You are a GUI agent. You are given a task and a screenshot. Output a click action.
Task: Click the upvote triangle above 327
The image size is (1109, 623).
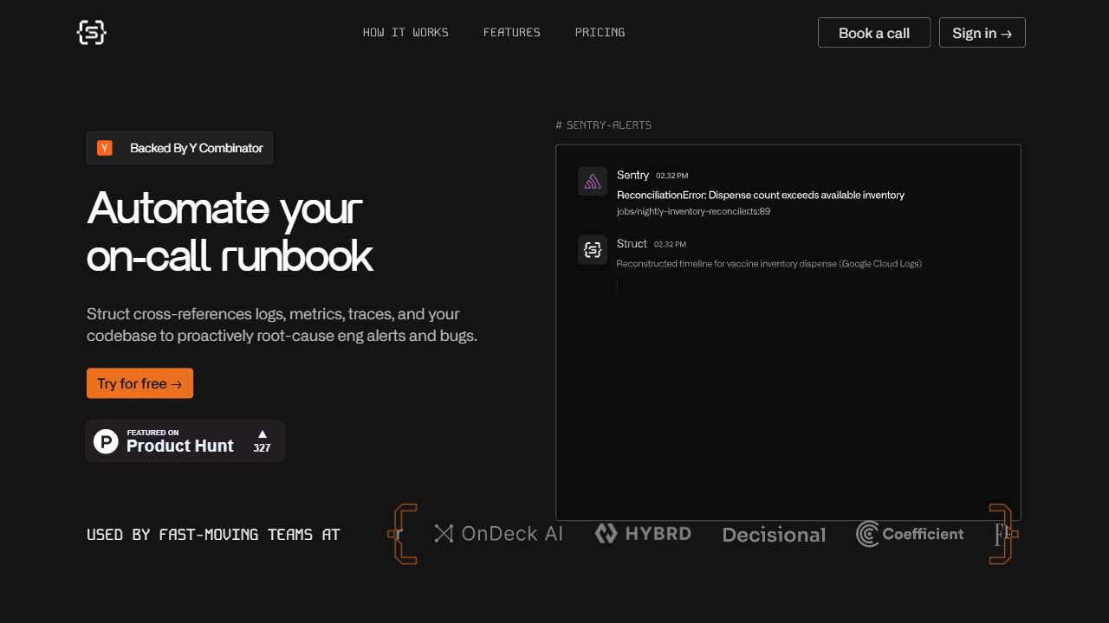pyautogui.click(x=262, y=434)
